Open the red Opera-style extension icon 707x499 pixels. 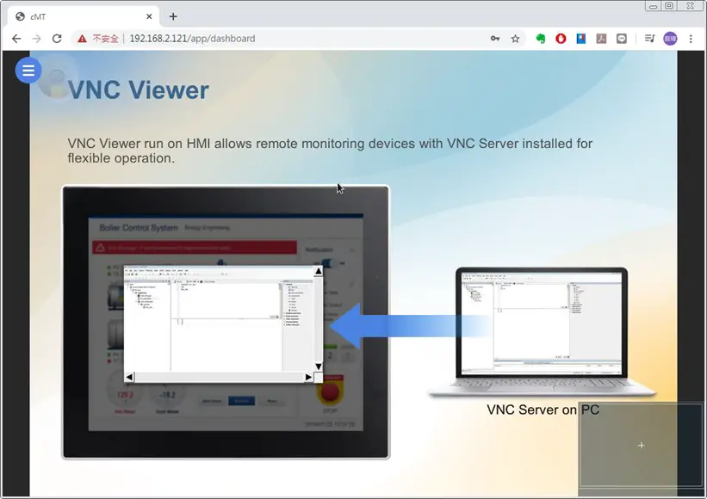click(561, 39)
